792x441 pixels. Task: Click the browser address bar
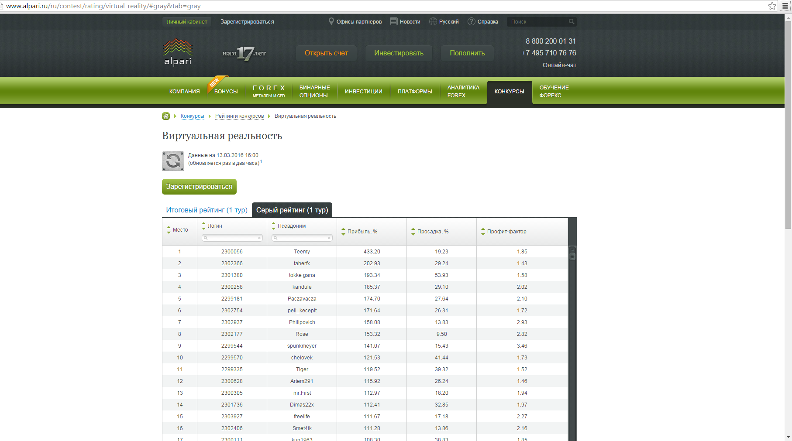click(x=384, y=6)
